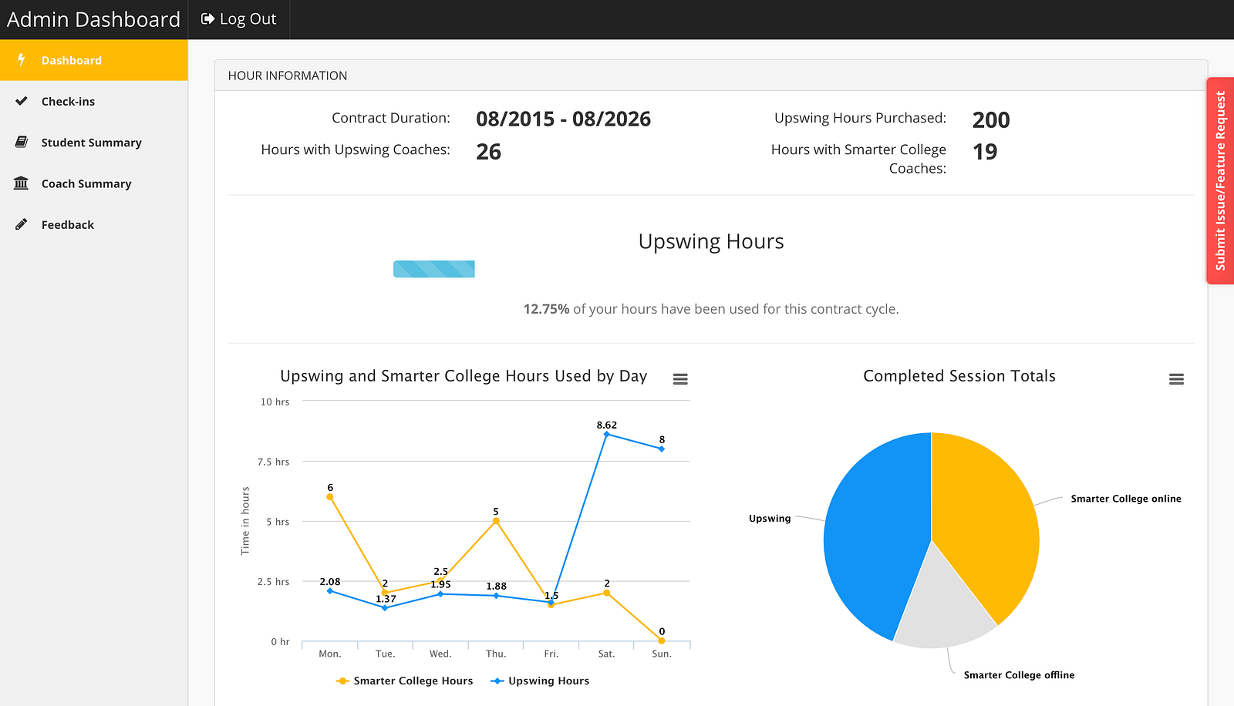Click the Smarter College offline pie label
Image resolution: width=1234 pixels, height=706 pixels.
click(1019, 675)
